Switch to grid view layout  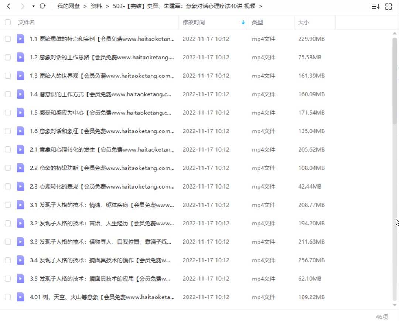click(x=388, y=6)
